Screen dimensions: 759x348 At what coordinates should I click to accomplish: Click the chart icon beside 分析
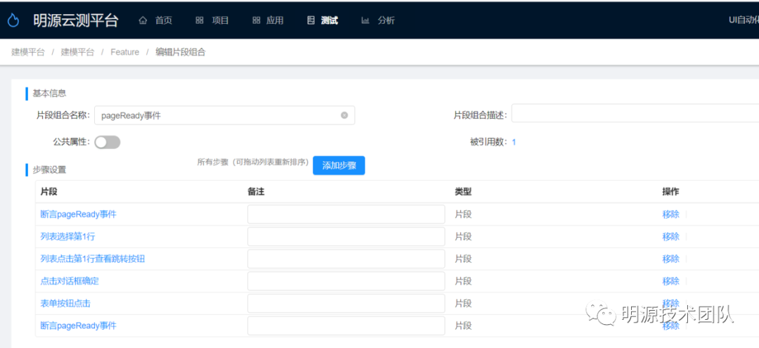pos(365,20)
